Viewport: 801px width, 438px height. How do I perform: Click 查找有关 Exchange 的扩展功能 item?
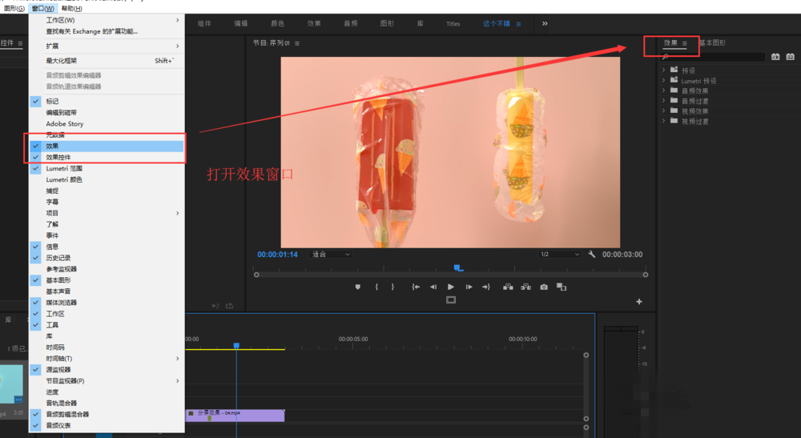coord(107,31)
